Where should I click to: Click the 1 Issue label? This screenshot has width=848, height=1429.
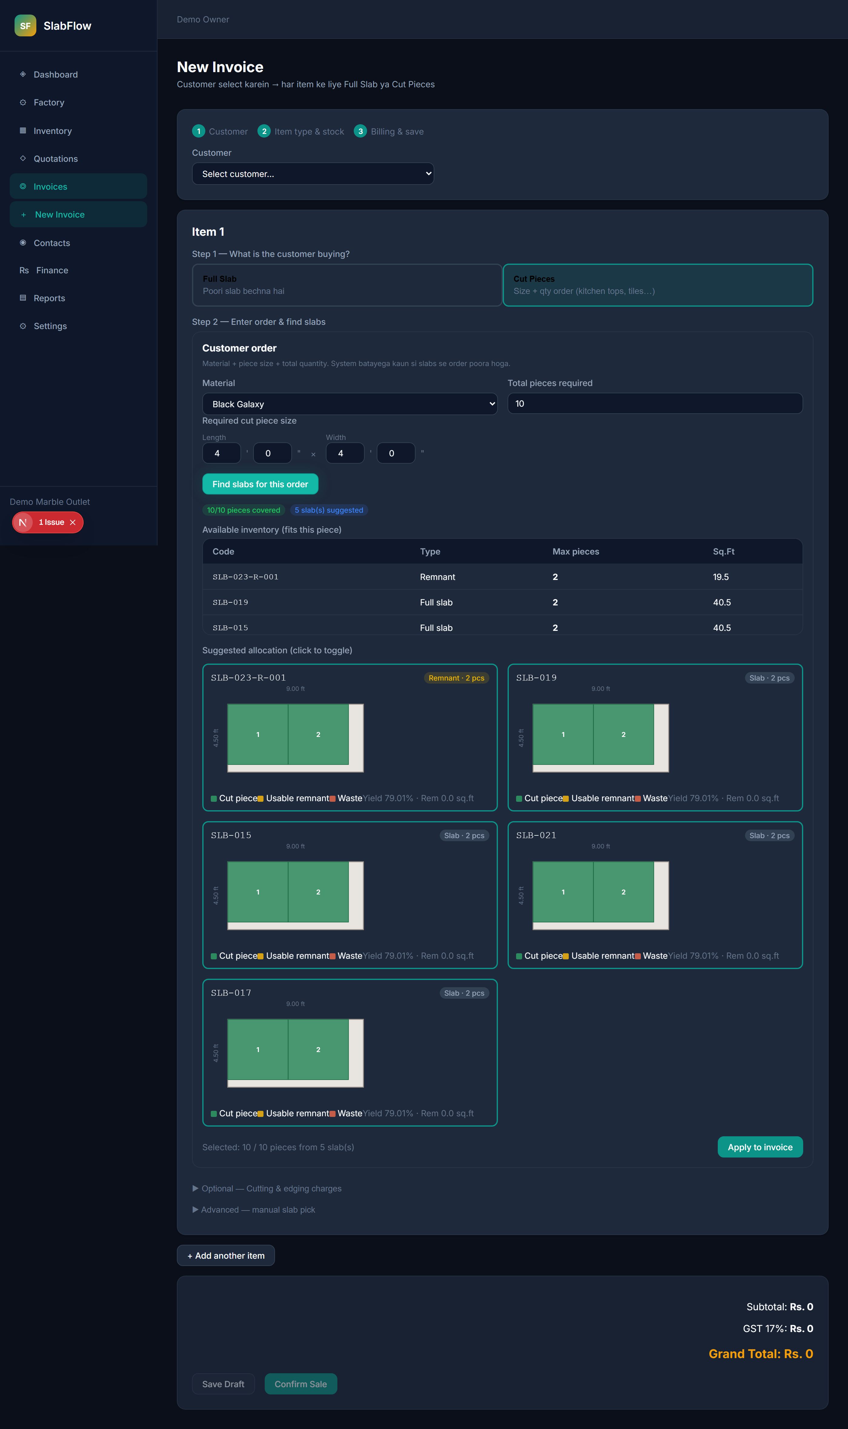tap(51, 522)
